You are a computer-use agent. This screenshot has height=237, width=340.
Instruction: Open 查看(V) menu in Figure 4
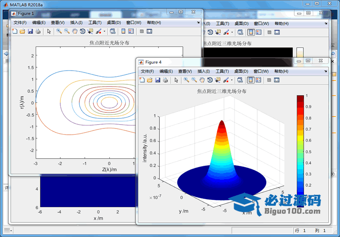(185, 72)
